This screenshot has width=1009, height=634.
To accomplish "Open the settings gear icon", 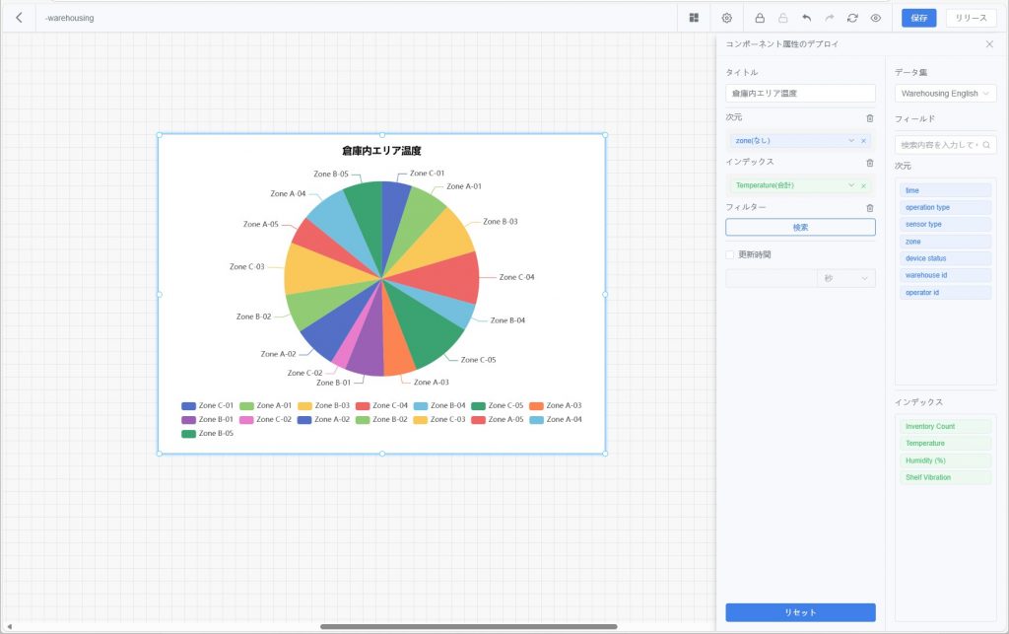I will pos(727,18).
